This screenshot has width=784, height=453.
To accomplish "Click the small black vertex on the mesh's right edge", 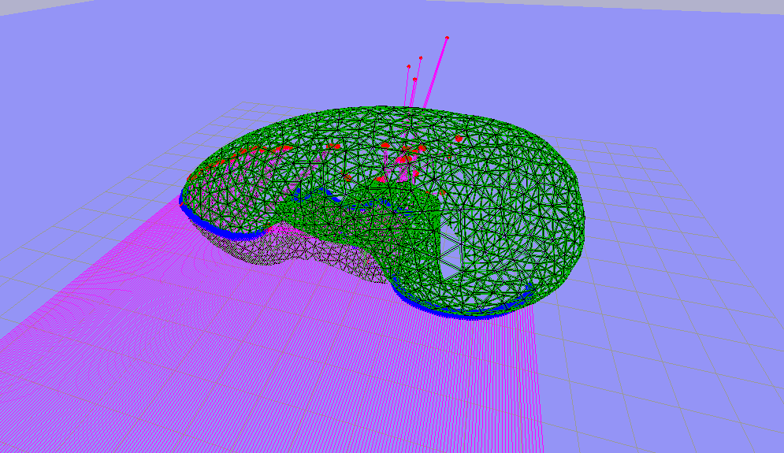I will 585,217.
